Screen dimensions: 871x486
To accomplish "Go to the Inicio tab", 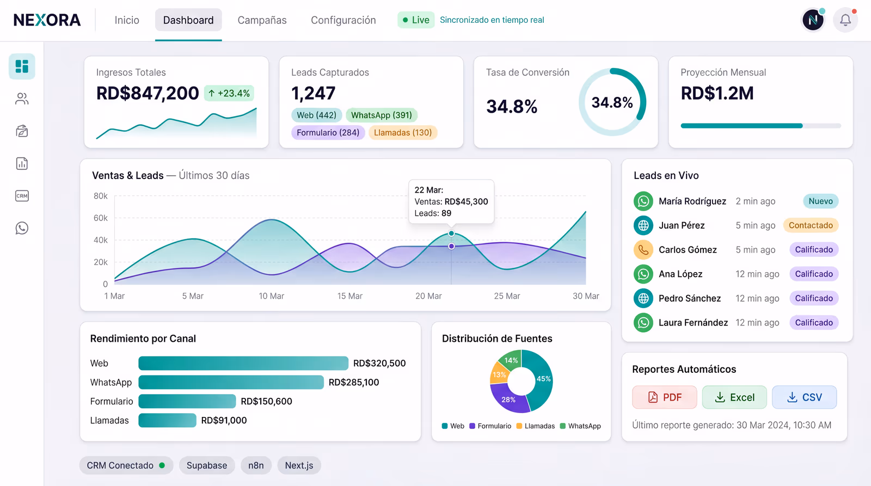I will tap(127, 20).
